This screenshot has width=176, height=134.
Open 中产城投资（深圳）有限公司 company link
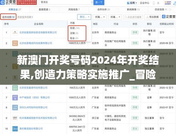35,97
